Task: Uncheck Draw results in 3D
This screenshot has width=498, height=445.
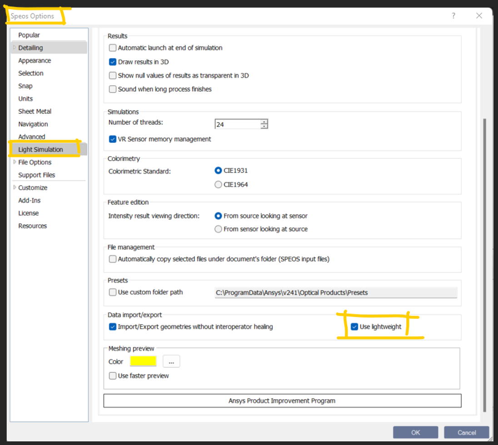Action: [112, 62]
